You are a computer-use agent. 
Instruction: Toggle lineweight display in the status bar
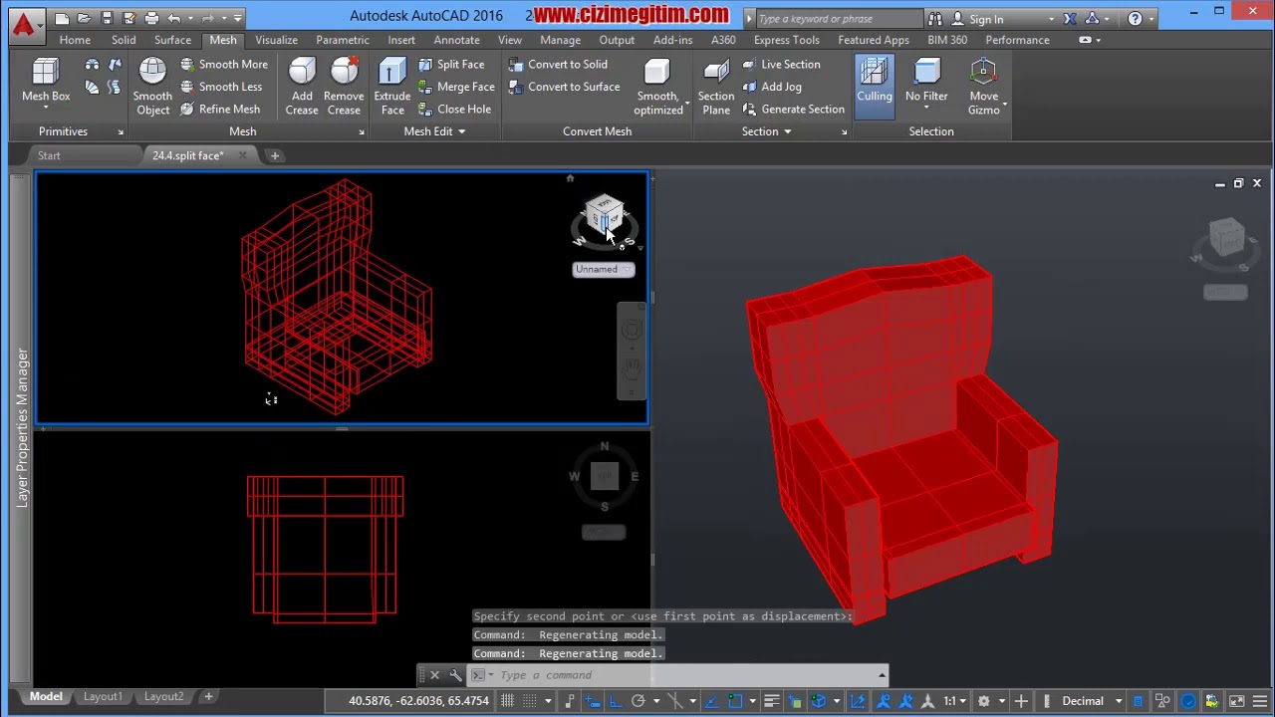771,701
